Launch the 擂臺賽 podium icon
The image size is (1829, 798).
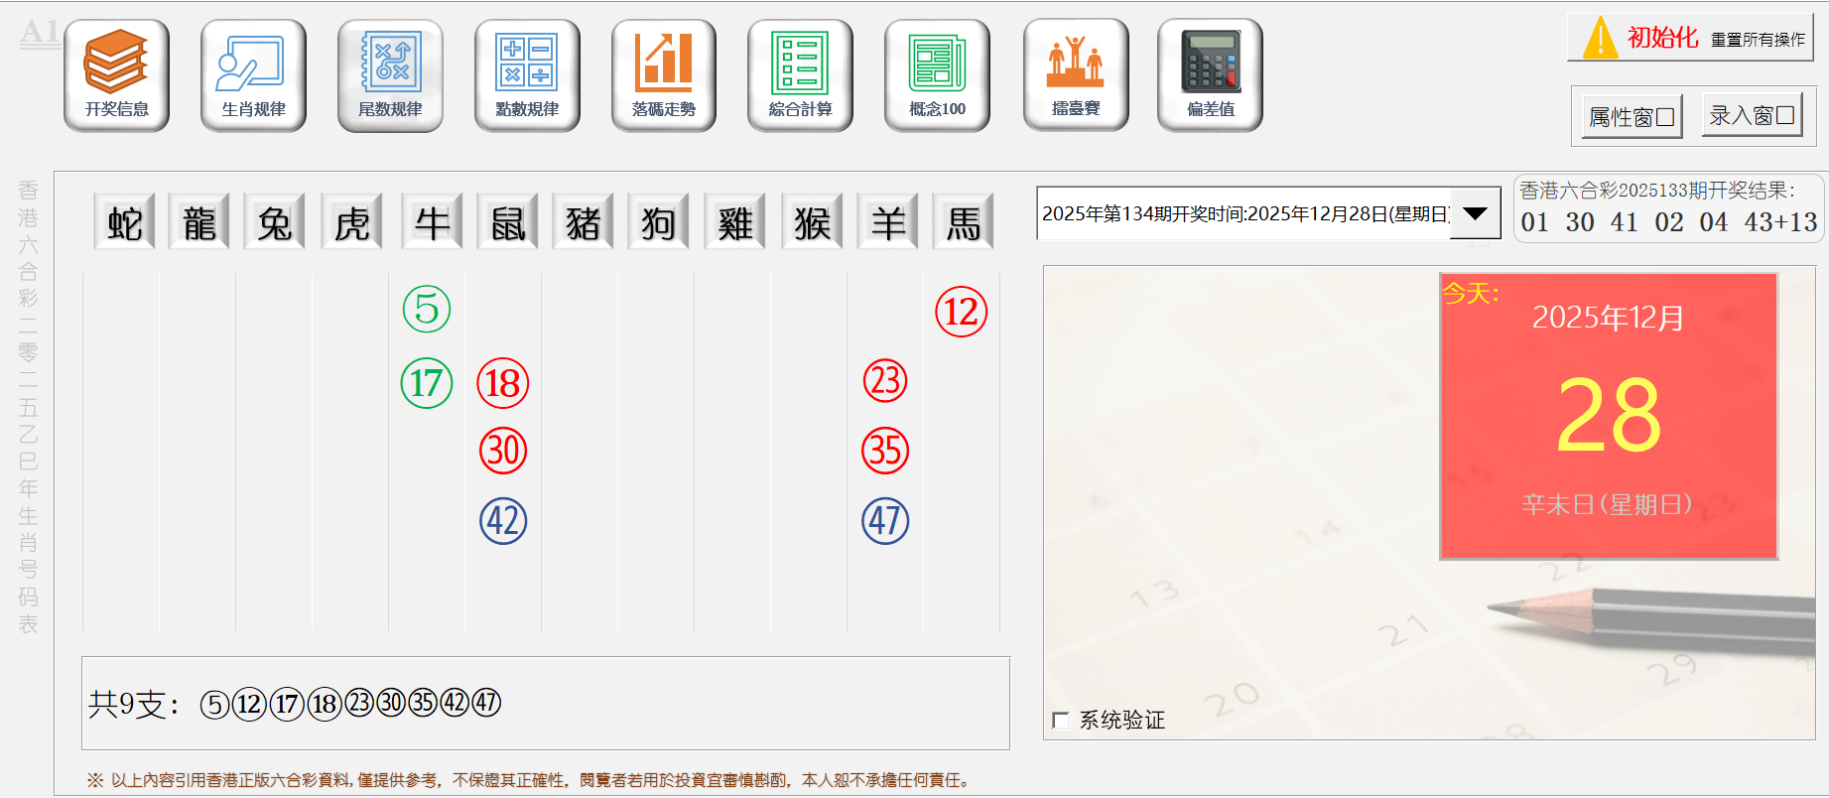1076,75
